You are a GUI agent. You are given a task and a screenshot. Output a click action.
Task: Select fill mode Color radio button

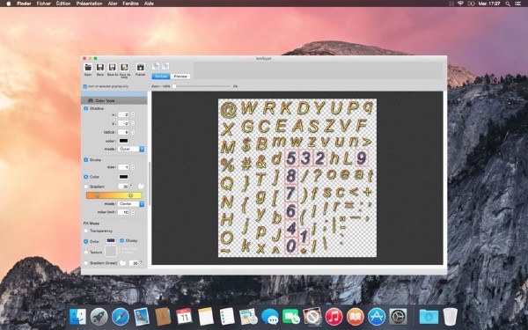86,241
